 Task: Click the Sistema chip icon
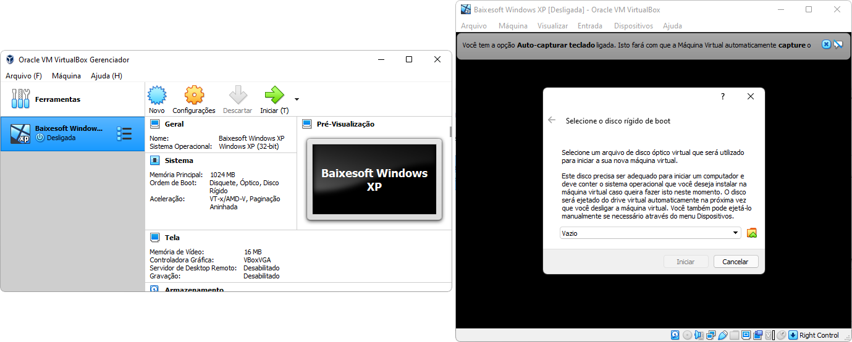[x=155, y=161]
